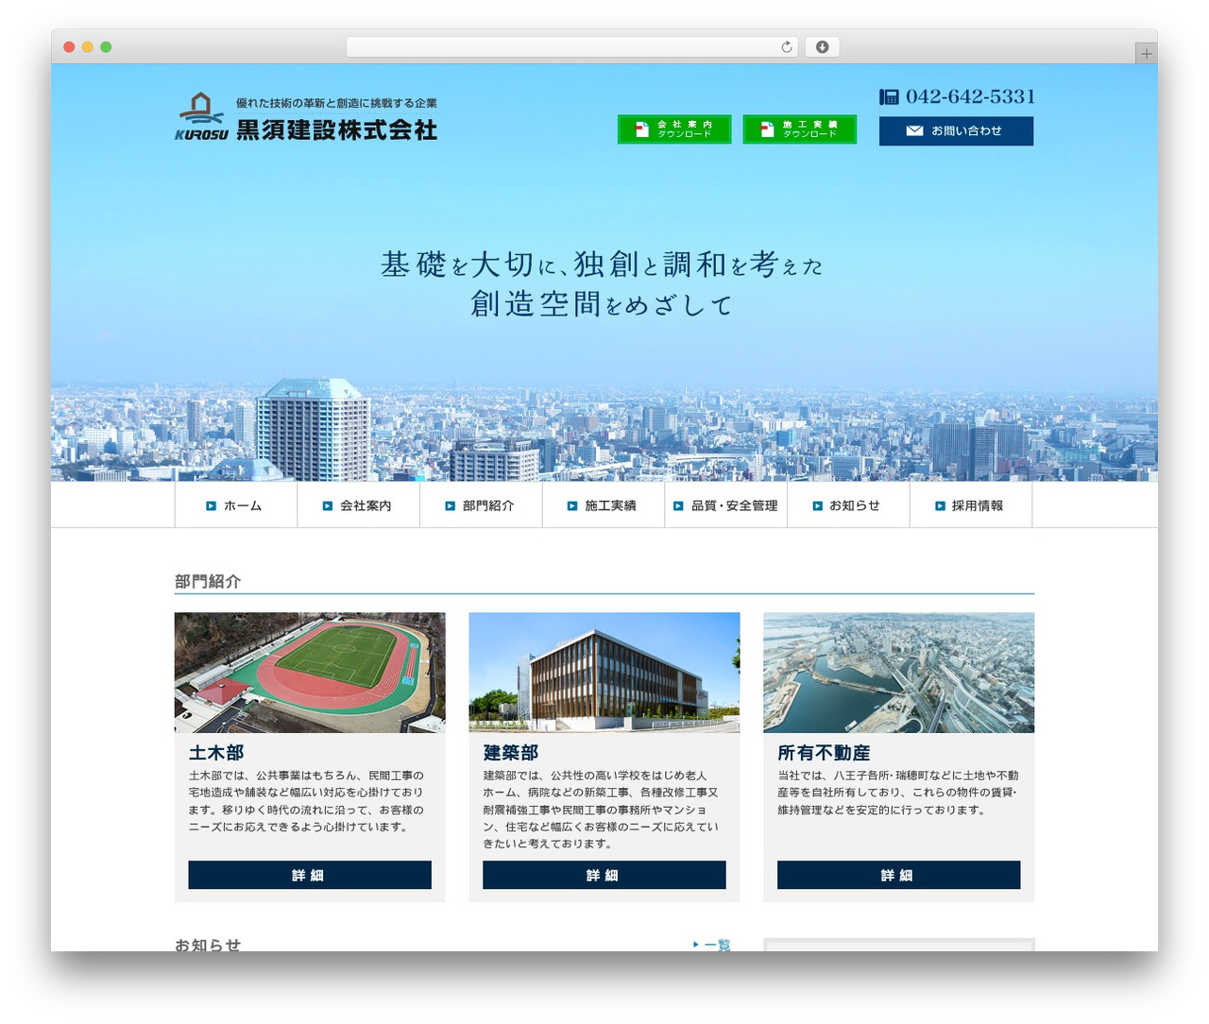The height and width of the screenshot is (1024, 1209).
Task: Open the 建築部 building photo
Action: 604,673
